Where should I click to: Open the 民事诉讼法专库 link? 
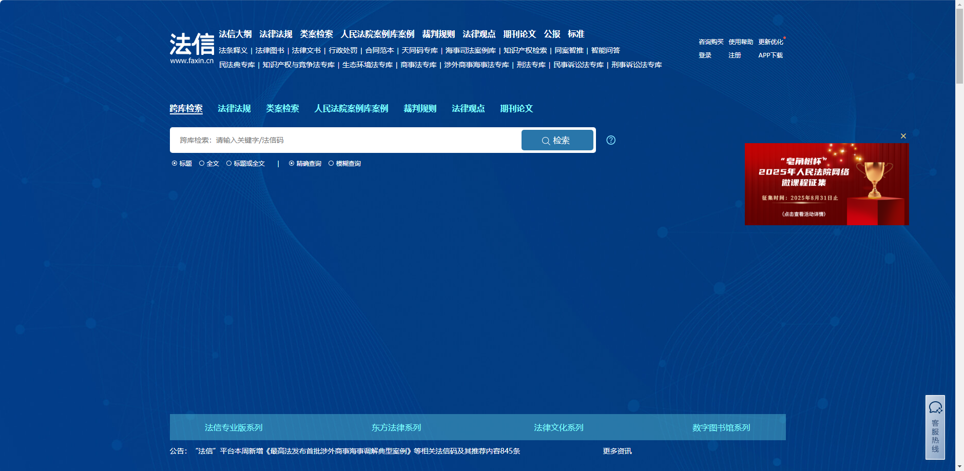pos(579,65)
